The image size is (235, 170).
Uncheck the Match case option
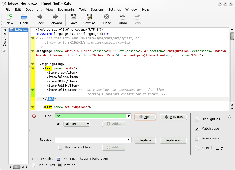[x=197, y=129]
